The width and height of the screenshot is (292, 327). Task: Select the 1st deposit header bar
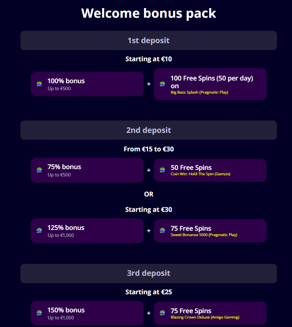click(x=149, y=40)
